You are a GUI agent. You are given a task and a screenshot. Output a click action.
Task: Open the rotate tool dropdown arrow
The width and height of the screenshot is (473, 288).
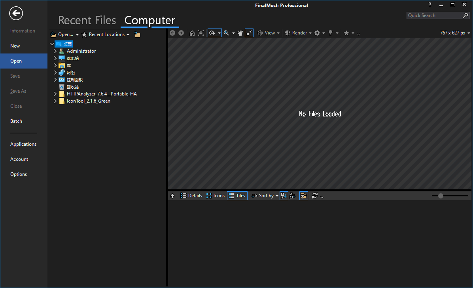click(x=219, y=33)
